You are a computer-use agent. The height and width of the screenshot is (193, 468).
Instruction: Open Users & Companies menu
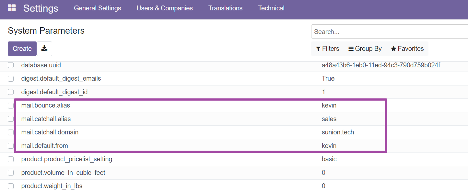(165, 8)
